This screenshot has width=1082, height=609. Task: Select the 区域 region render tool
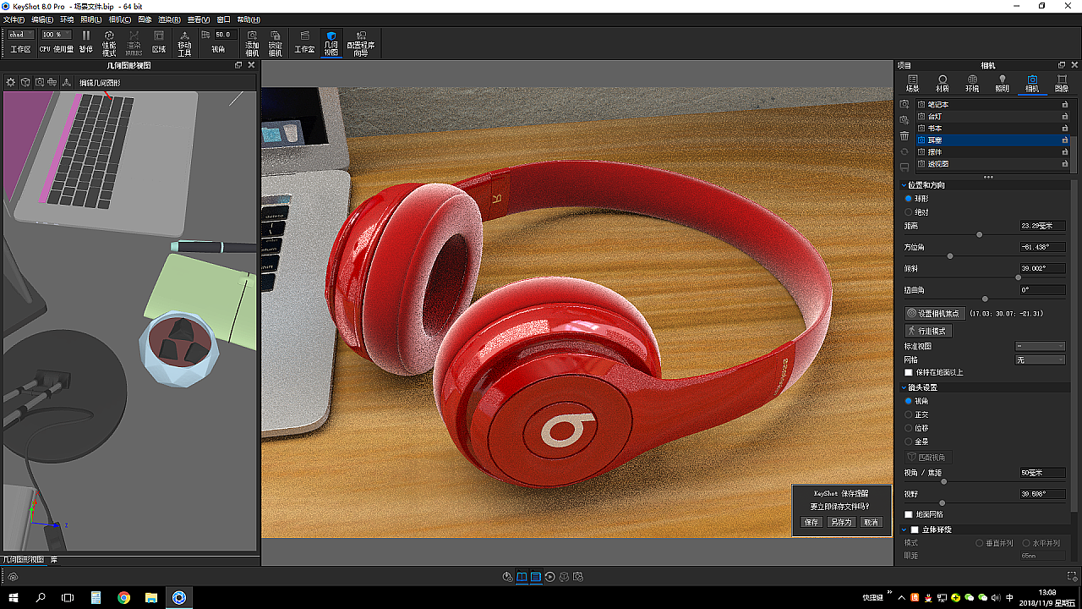click(159, 41)
